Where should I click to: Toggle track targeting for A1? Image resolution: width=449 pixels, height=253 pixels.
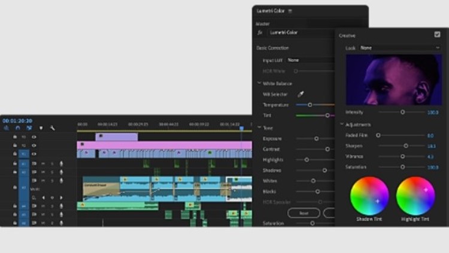pos(24,163)
